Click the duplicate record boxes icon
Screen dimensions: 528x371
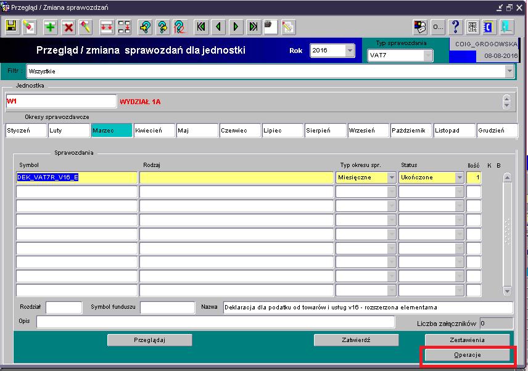(124, 27)
